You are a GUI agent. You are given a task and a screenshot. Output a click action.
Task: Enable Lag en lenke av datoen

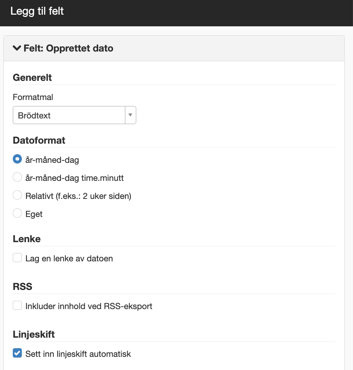pos(17,258)
